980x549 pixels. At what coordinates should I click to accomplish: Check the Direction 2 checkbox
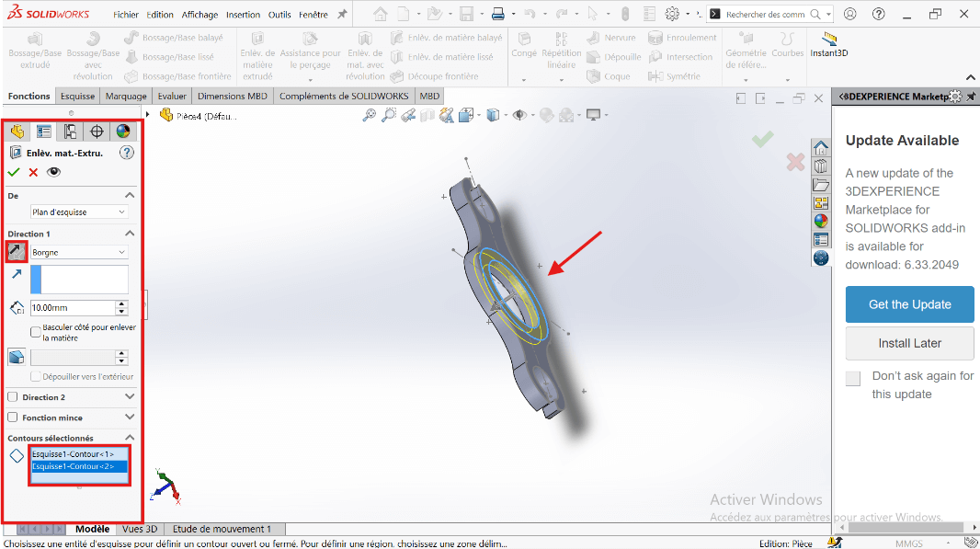coord(13,397)
